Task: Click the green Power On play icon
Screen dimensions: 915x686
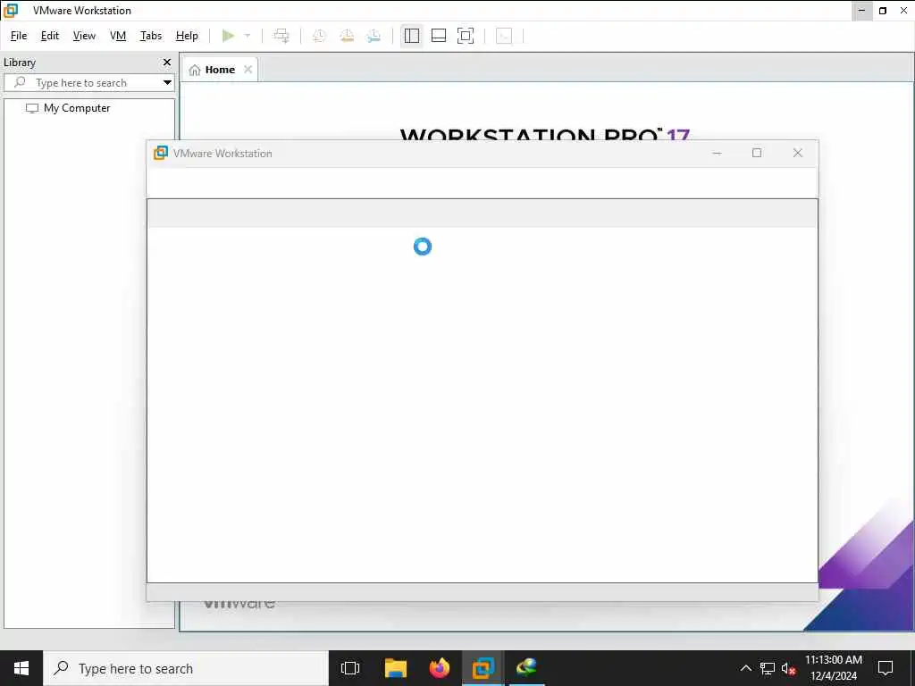Action: pyautogui.click(x=228, y=36)
